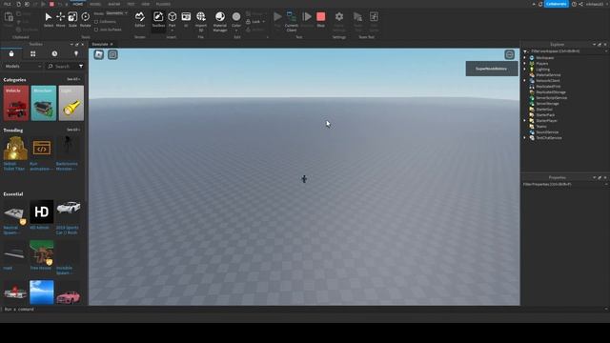Click the top-right viewport menu icon
Screen dimensions: 610x343
510,54
